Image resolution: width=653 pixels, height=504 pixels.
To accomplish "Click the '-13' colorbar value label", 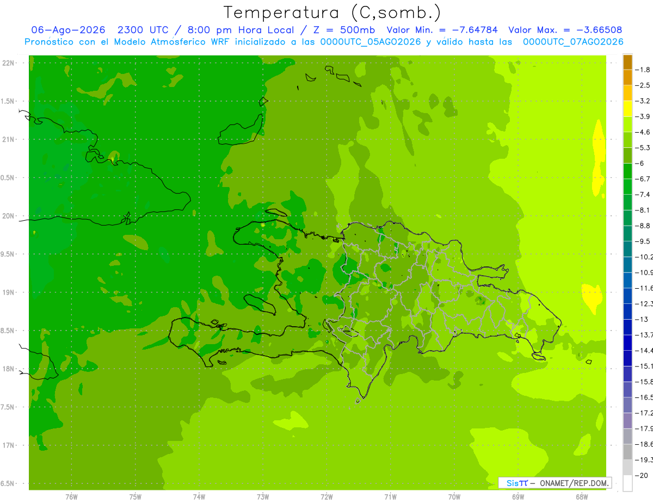I will (x=642, y=319).
